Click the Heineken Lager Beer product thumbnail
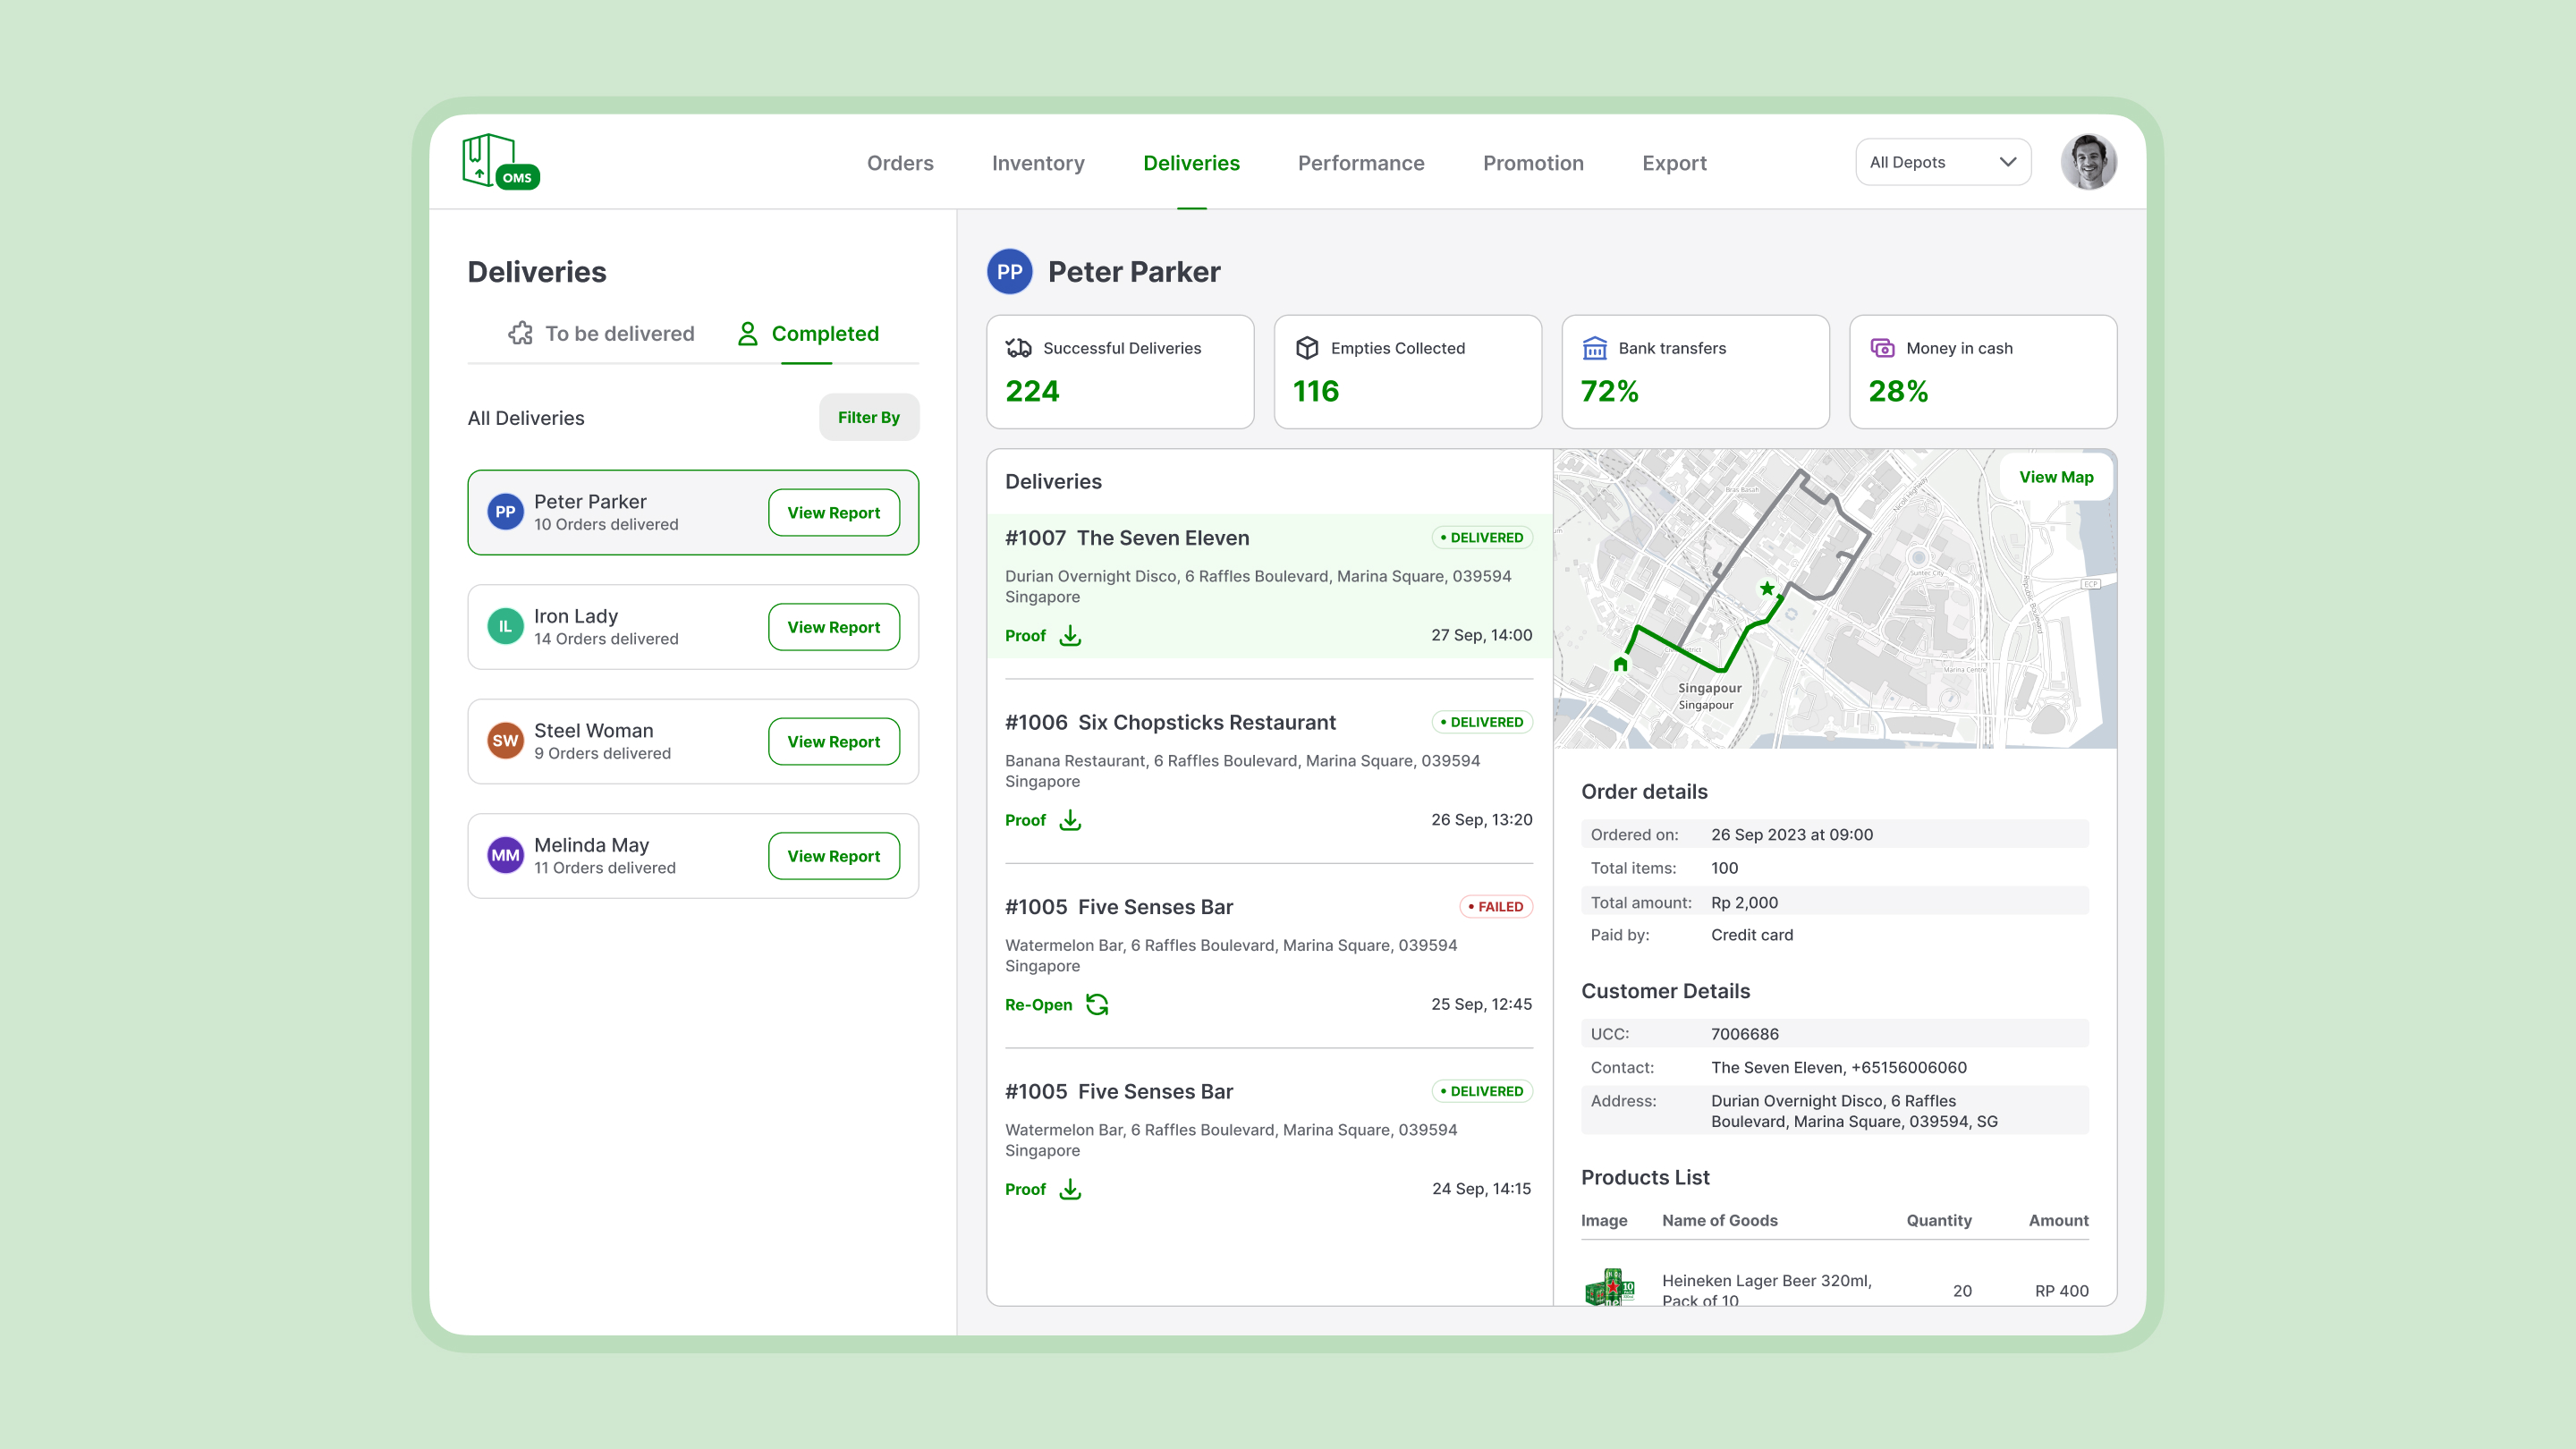The image size is (2576, 1449). (1610, 1288)
